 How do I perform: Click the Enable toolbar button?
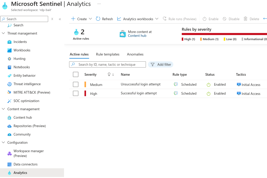211,19
